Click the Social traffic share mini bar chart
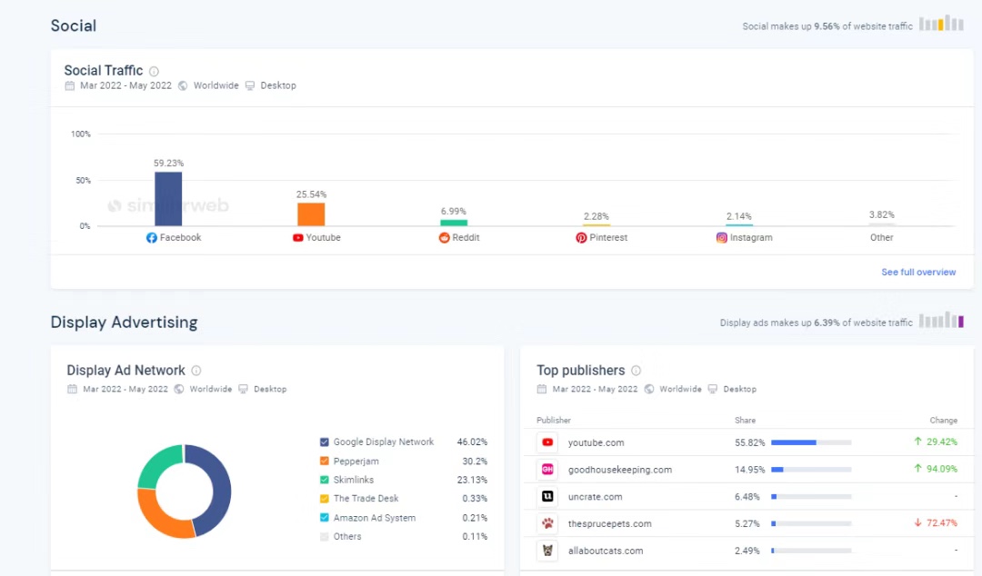The image size is (982, 576). click(x=941, y=24)
